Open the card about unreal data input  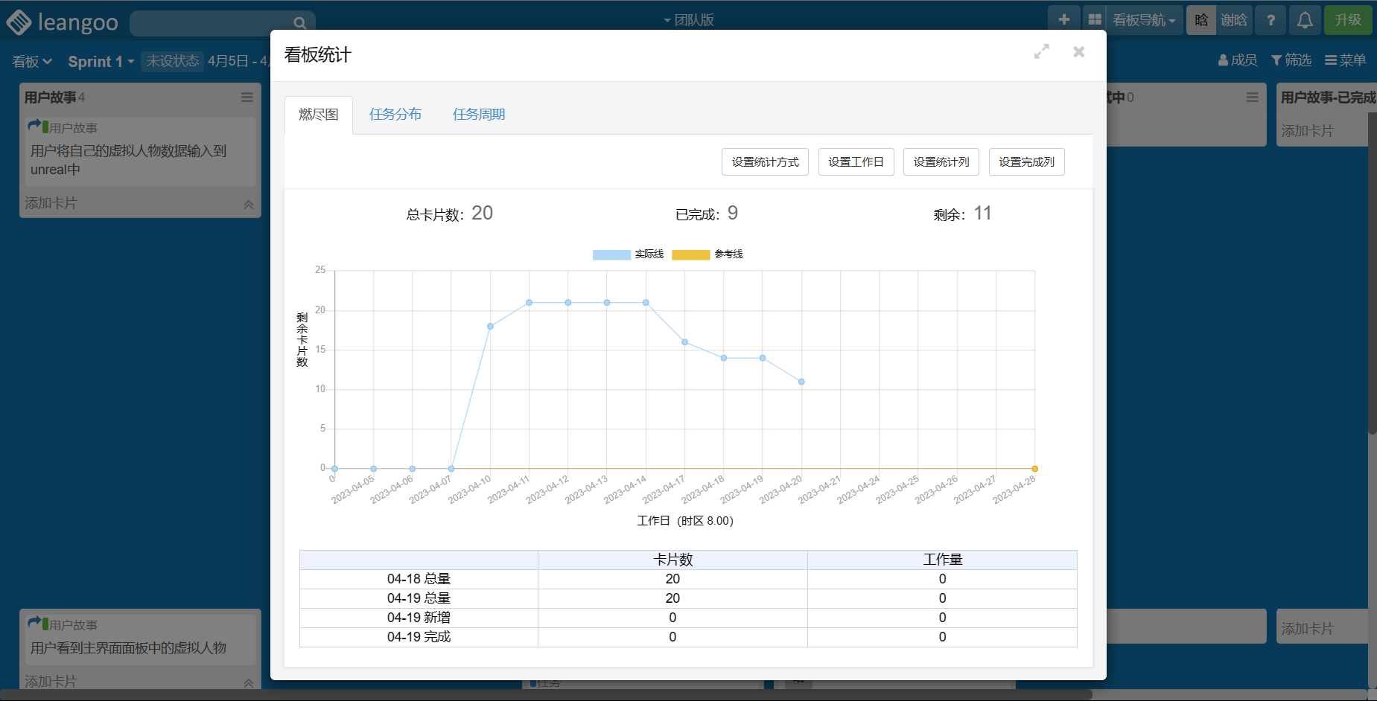(x=141, y=152)
